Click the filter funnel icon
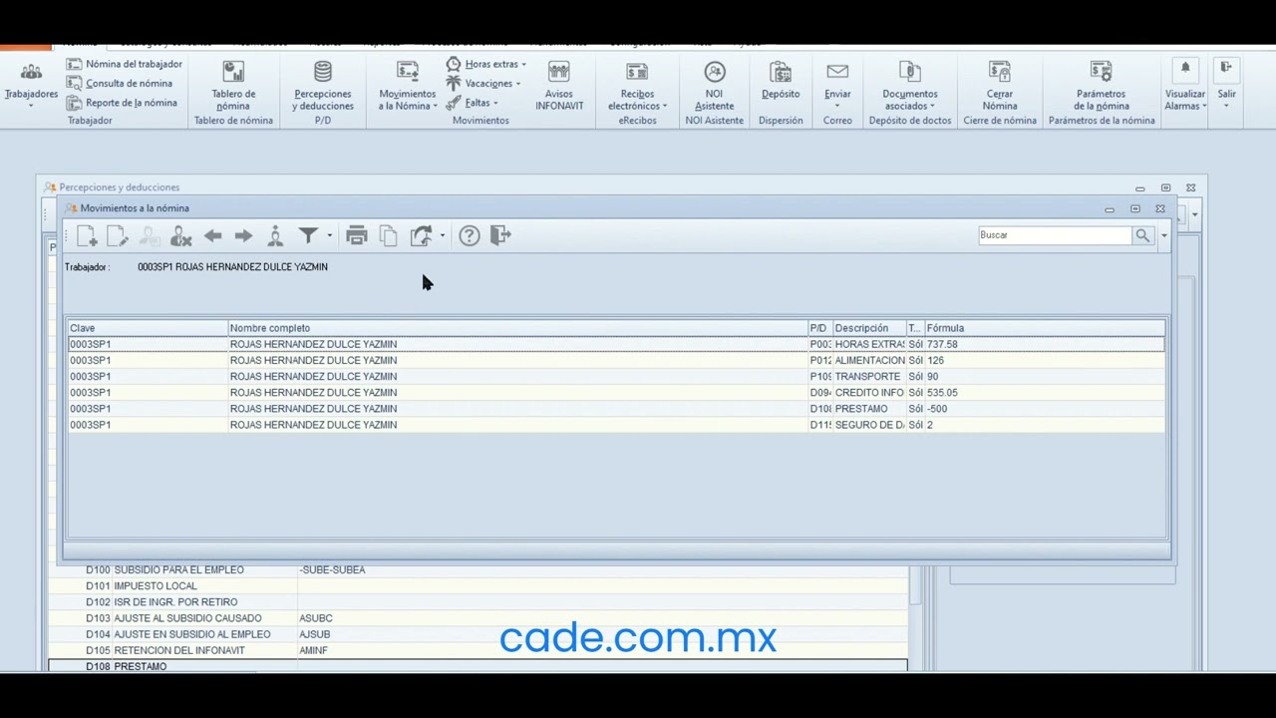 coord(308,235)
